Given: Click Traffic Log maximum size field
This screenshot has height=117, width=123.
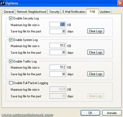Looking at the screenshot, I should click(58, 67).
